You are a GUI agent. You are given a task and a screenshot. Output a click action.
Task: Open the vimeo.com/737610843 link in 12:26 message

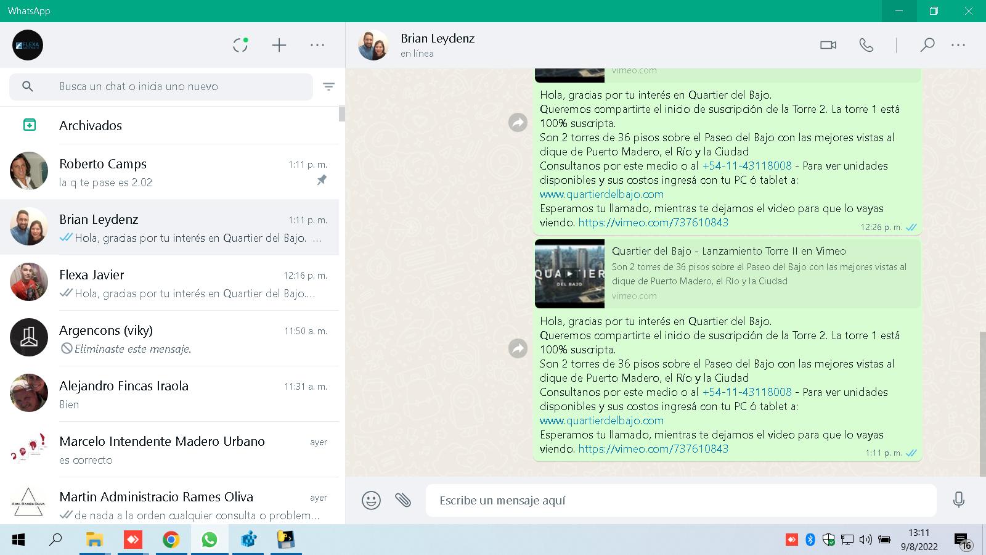point(653,223)
